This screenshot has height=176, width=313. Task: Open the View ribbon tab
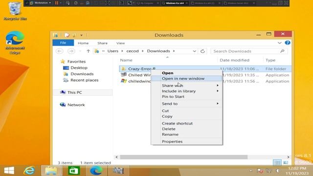coord(121,43)
